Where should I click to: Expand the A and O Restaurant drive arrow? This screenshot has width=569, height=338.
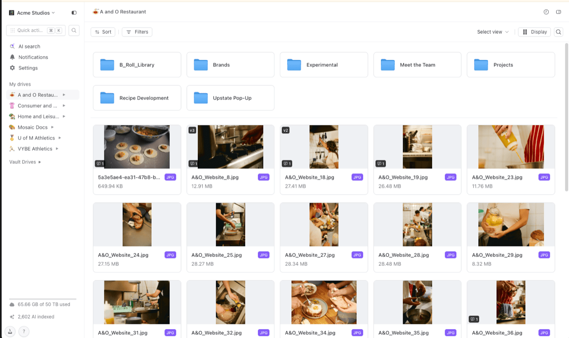[x=64, y=95]
